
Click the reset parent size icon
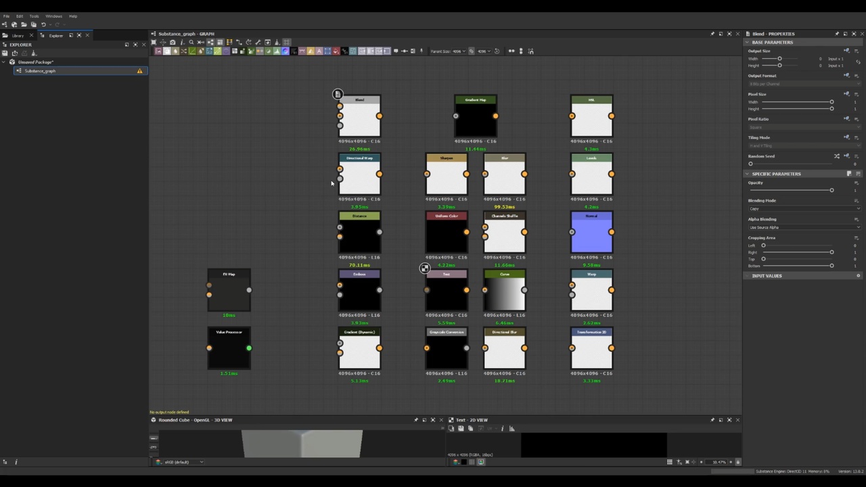tap(497, 51)
